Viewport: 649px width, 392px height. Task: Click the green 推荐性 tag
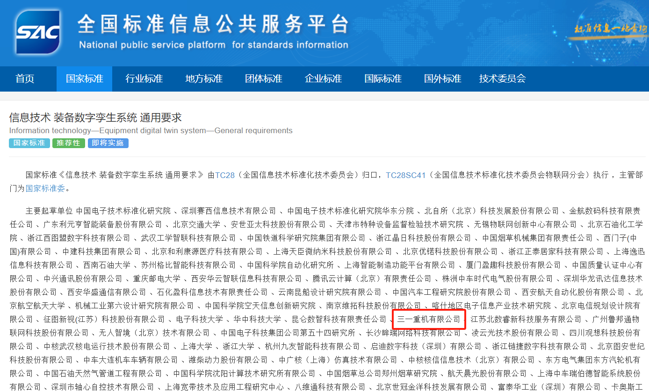(68, 143)
